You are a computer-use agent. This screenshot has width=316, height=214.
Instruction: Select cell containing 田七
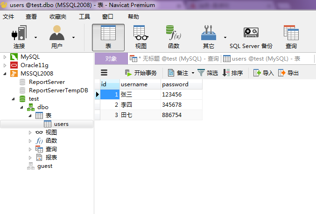(x=140, y=115)
